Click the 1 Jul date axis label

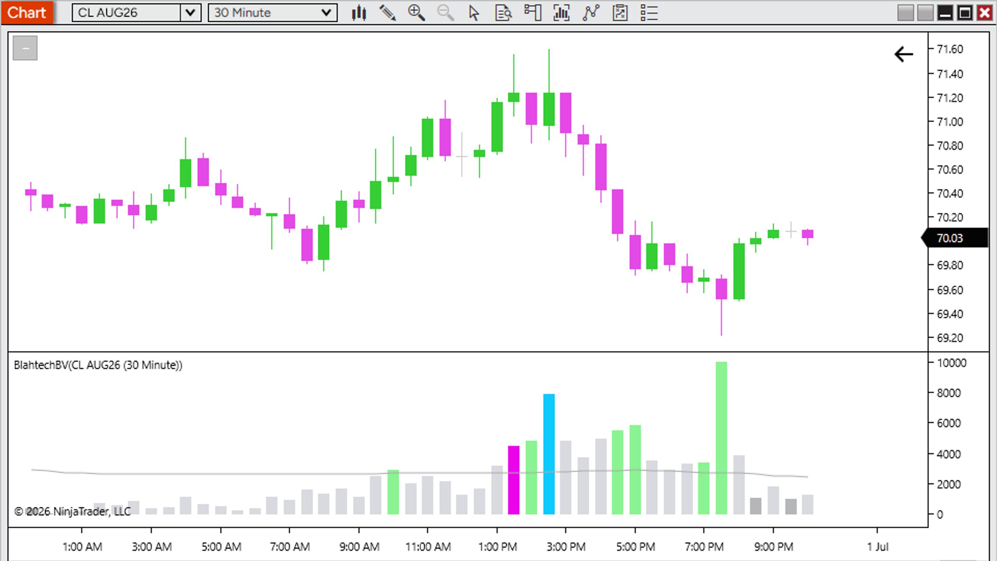click(x=877, y=547)
